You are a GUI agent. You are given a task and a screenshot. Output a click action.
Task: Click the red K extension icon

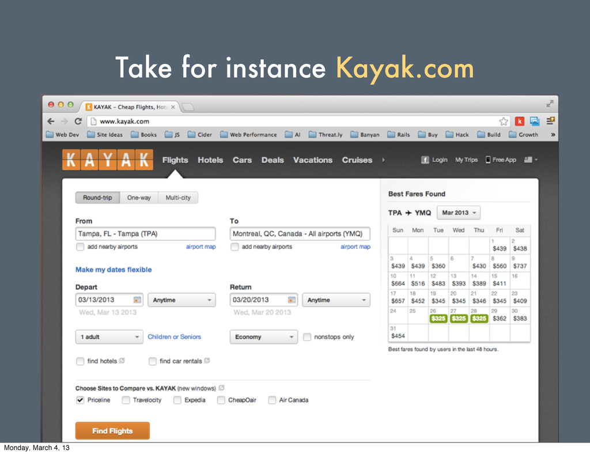point(520,121)
